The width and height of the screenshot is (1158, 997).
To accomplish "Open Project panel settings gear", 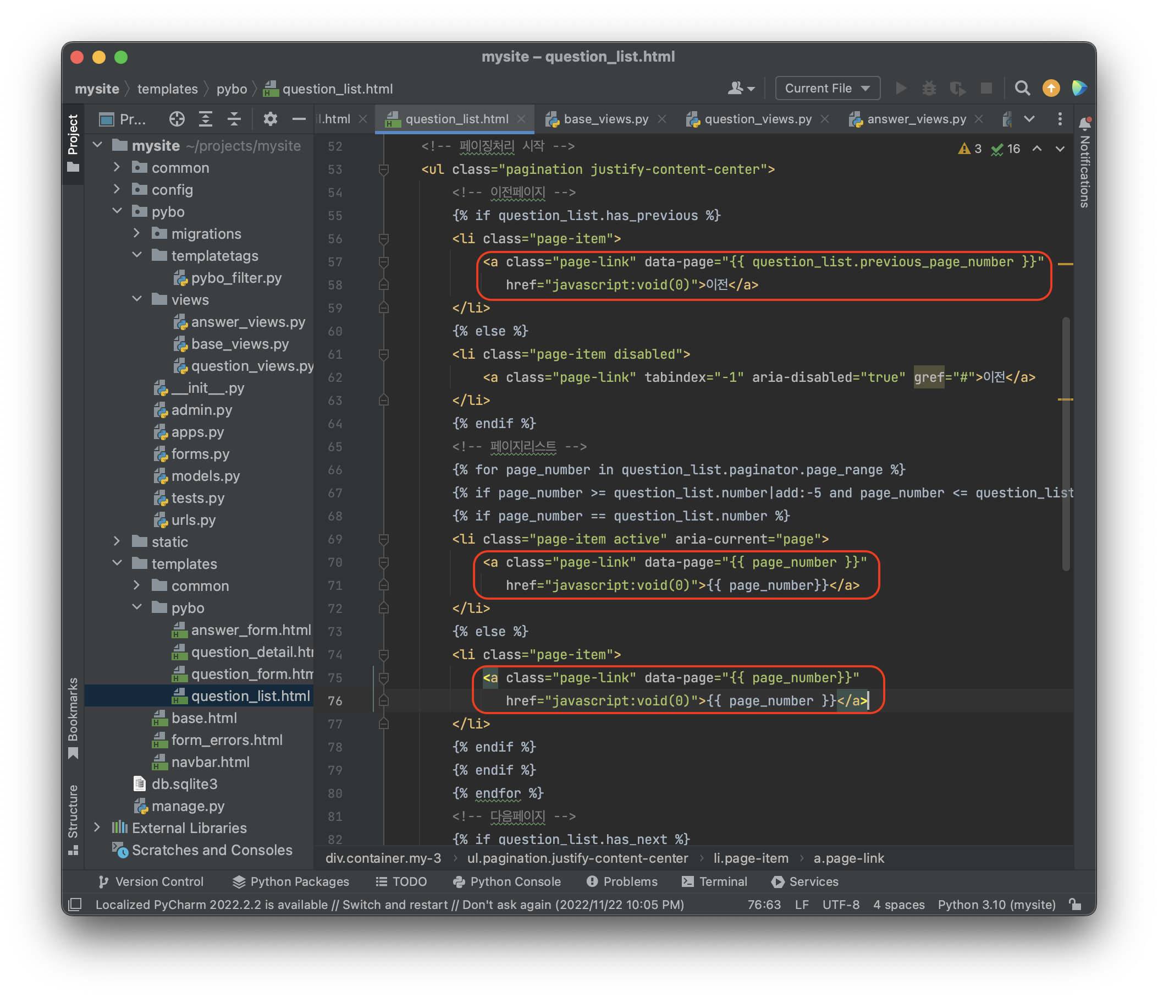I will click(271, 119).
